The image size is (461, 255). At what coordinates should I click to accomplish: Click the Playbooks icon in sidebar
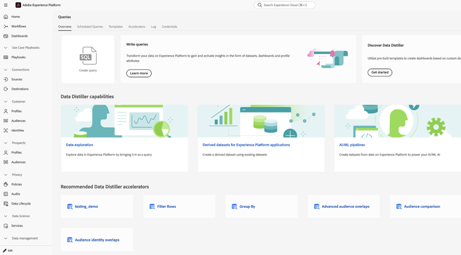6,57
